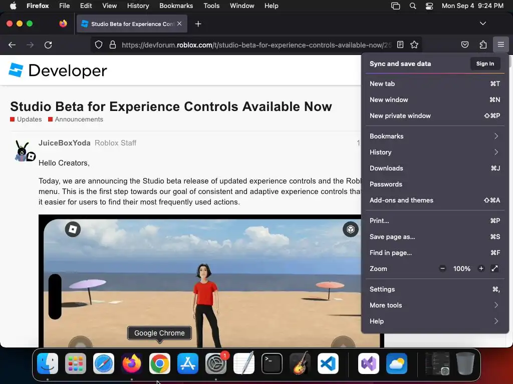513x384 pixels.
Task: Open Bookmarks in macOS menu bar
Action: pos(176,6)
